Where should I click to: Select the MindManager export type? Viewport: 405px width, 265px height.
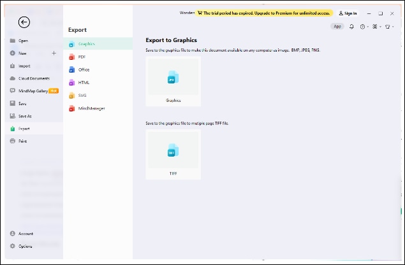(98, 108)
